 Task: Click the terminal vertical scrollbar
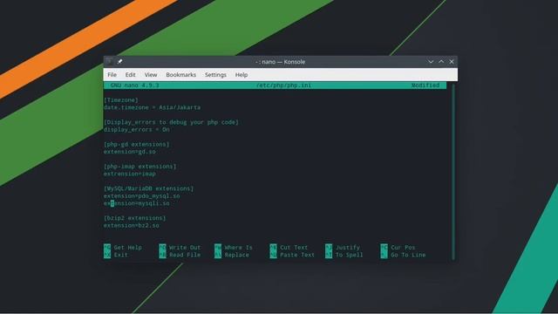[x=453, y=171]
